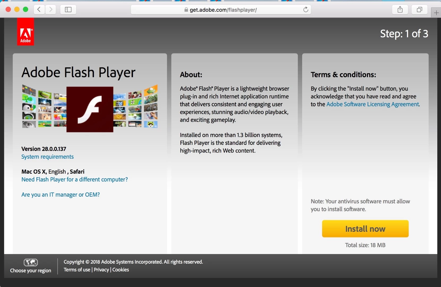441x287 pixels.
Task: Open 'Are you an IT manager or OEM?'
Action: [x=61, y=195]
